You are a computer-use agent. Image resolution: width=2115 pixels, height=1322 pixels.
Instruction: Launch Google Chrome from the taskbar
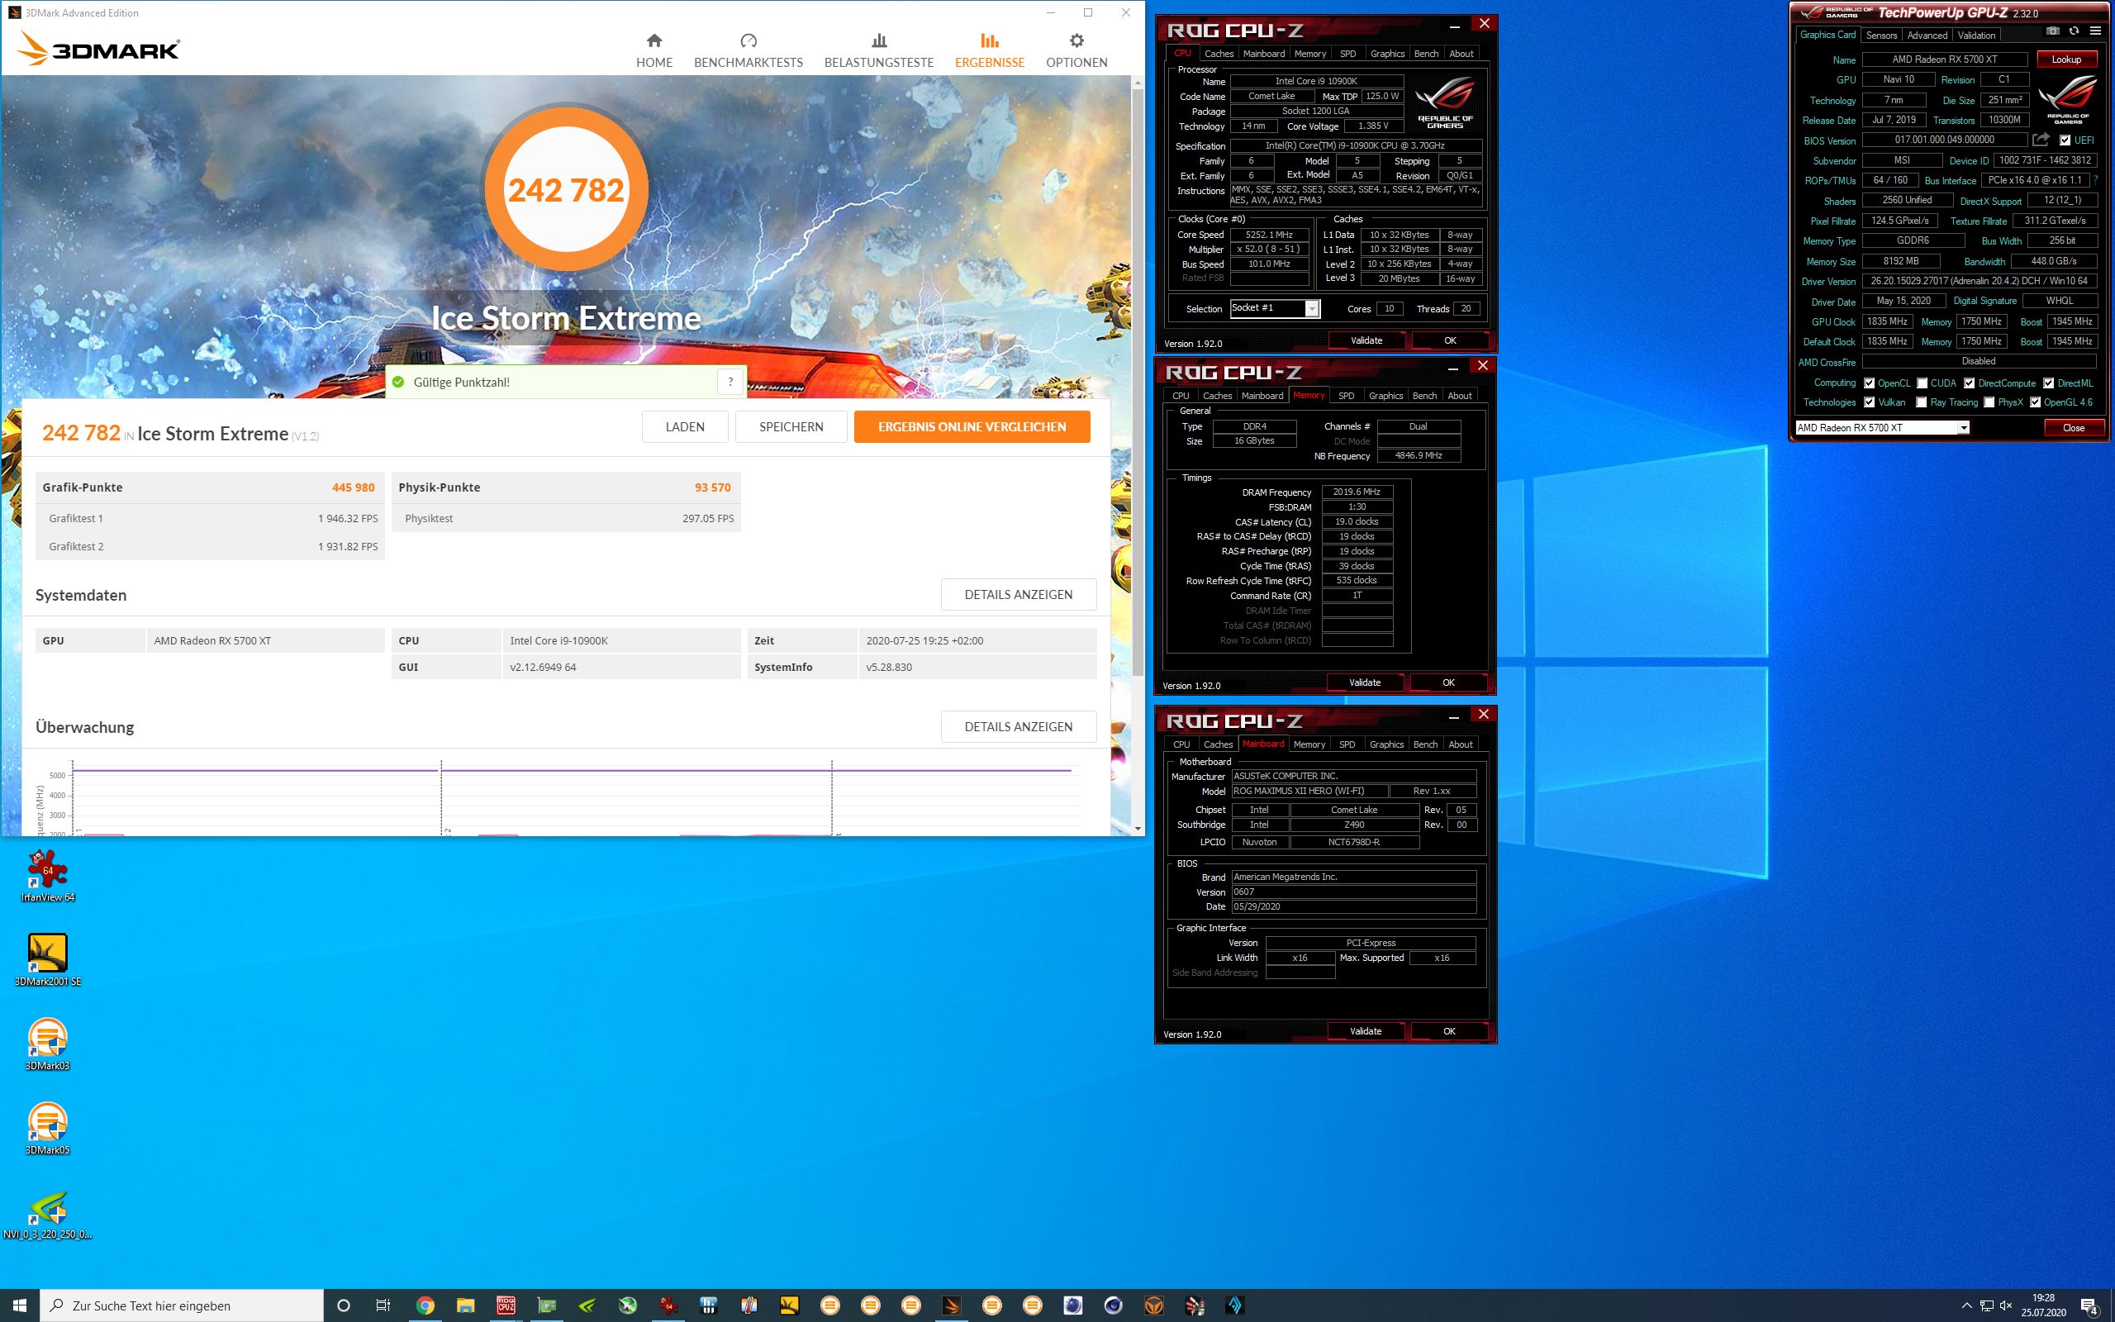(x=425, y=1305)
